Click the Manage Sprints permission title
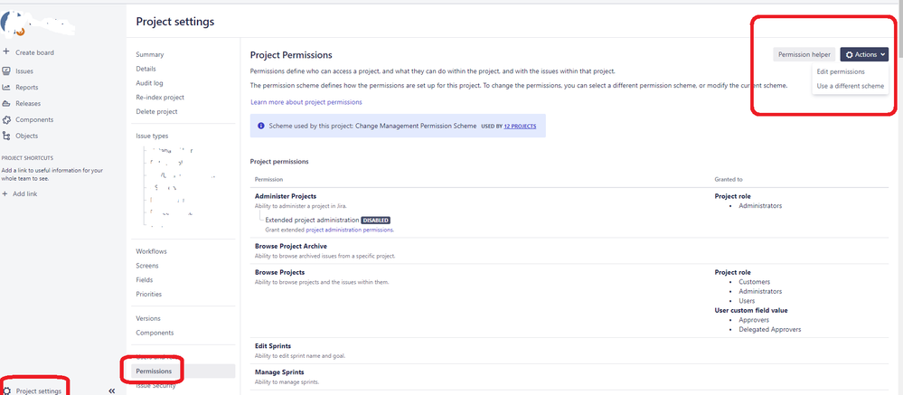This screenshot has height=395, width=903. [279, 372]
